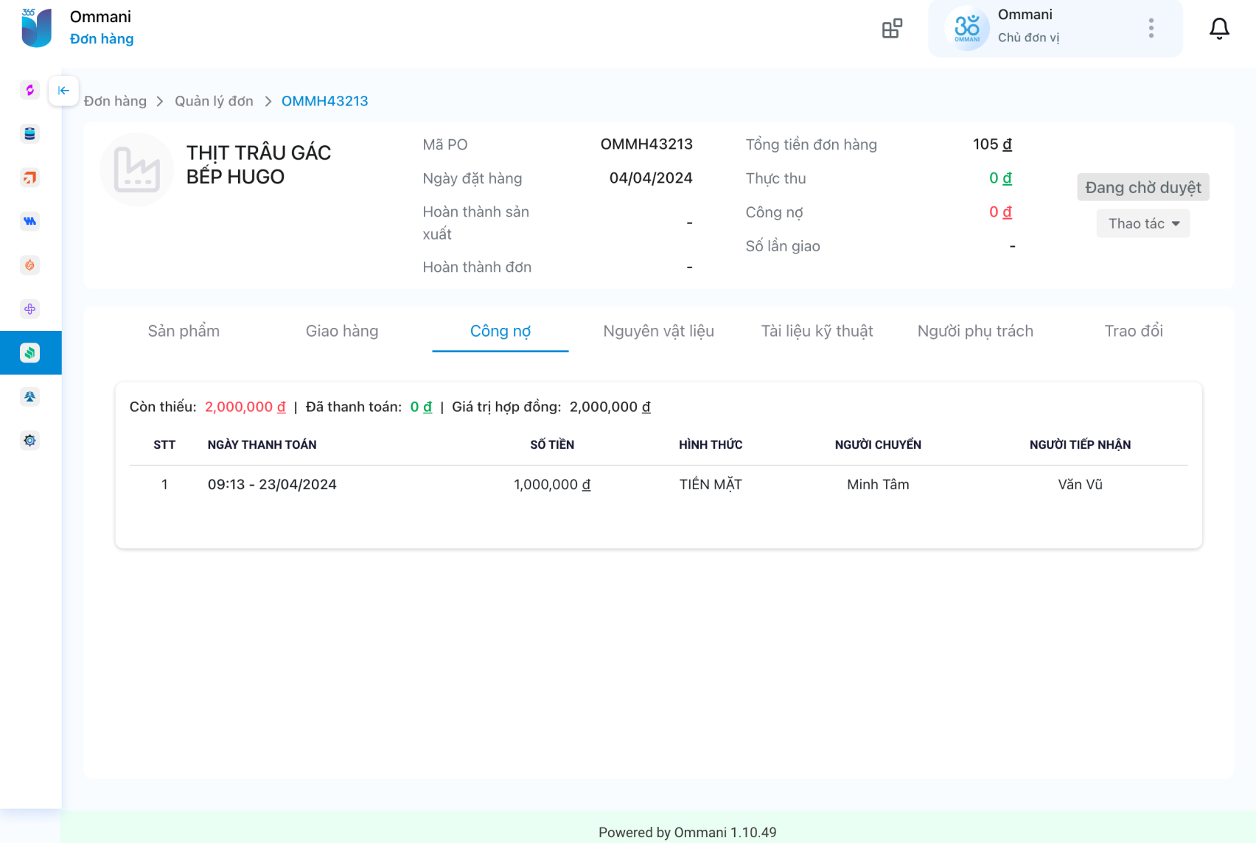Open the Giao hàng tab
The height and width of the screenshot is (843, 1256).
342,332
